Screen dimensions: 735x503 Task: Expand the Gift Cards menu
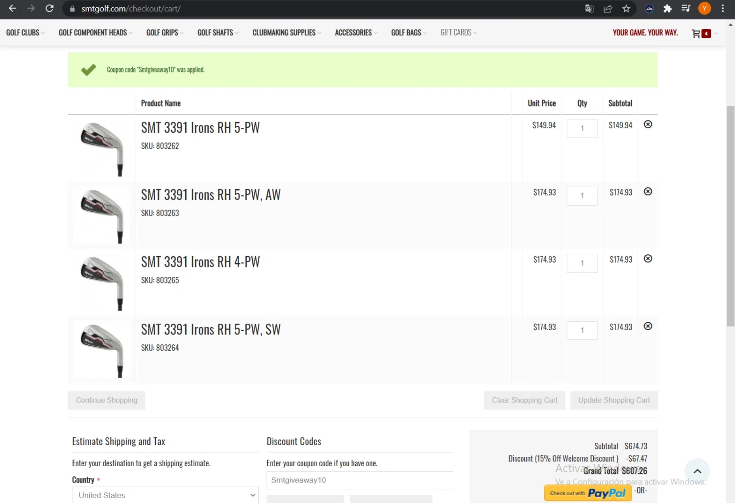click(459, 33)
